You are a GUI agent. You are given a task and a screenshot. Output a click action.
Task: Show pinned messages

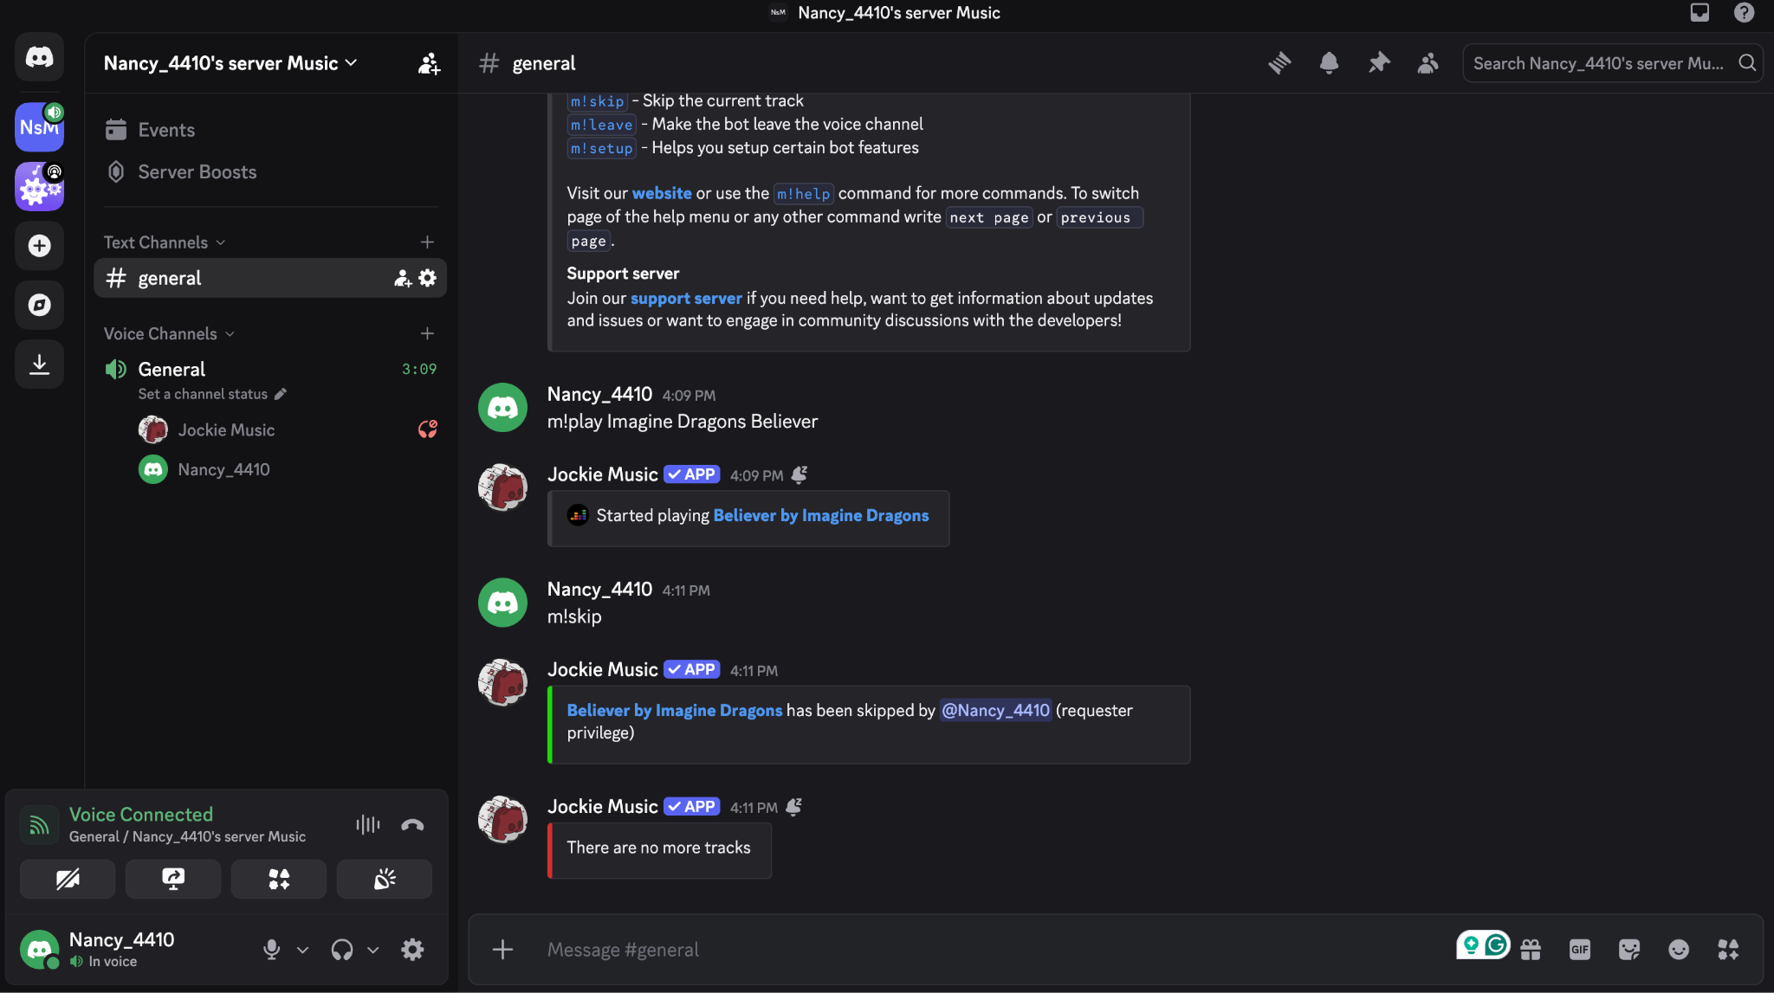click(x=1378, y=63)
